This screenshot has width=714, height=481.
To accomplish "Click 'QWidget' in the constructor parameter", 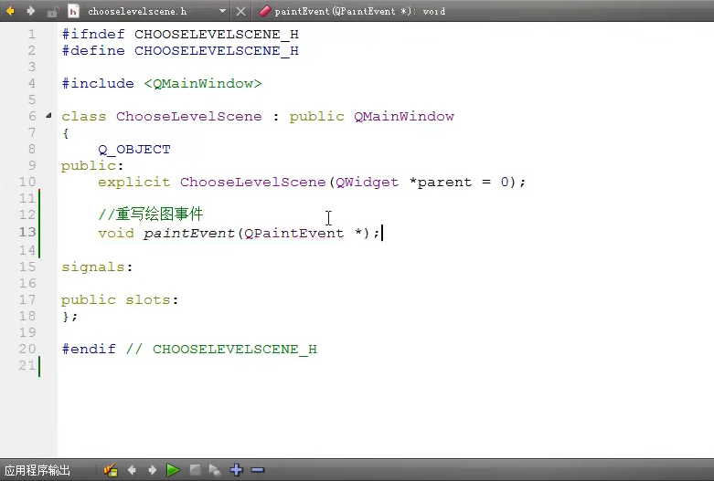I will click(367, 182).
